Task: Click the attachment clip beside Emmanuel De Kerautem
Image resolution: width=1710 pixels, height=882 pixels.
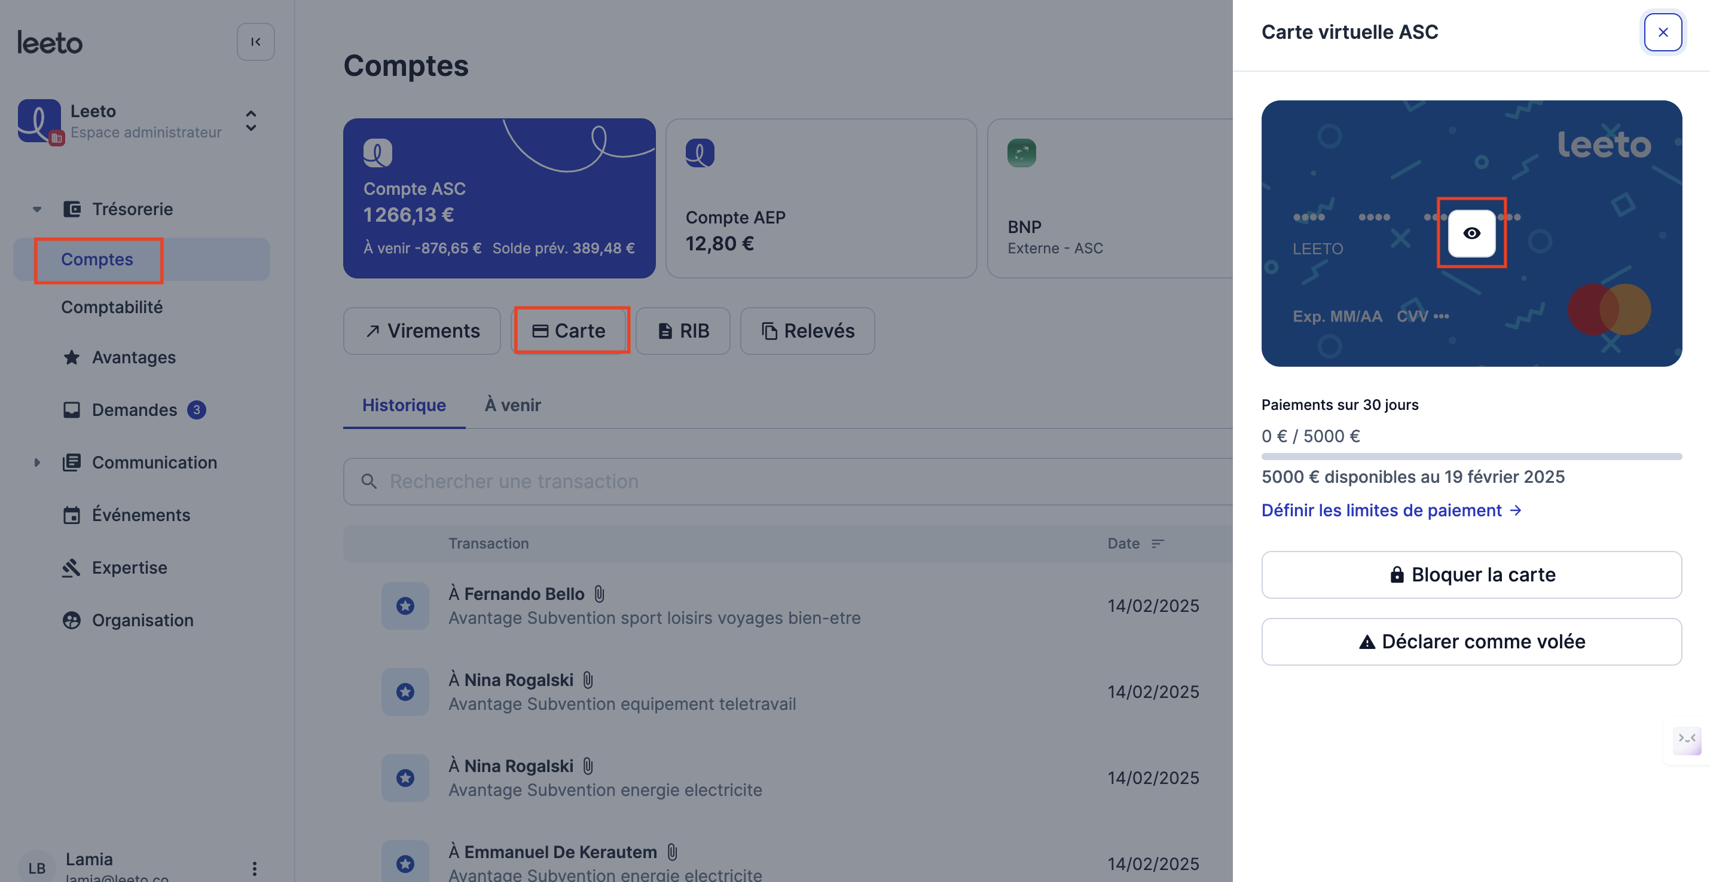Action: pos(672,852)
